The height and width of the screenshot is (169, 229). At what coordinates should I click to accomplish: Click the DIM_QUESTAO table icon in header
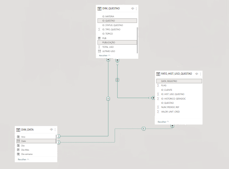click(99, 9)
